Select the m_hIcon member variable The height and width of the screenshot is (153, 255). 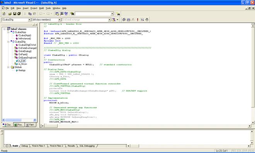[x=23, y=64]
